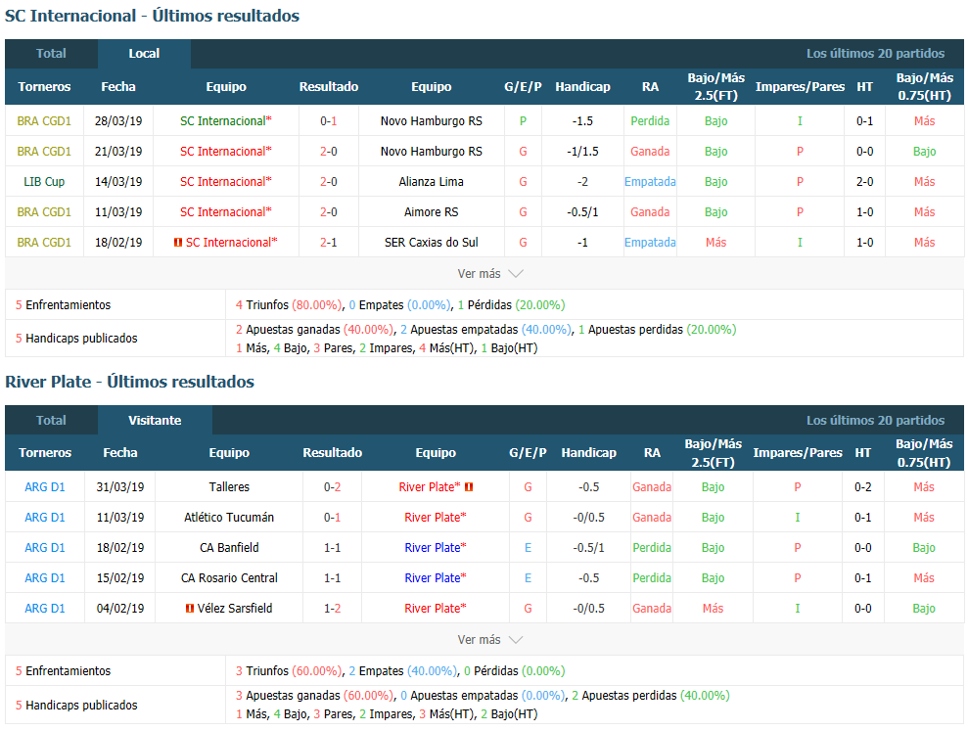
Task: Click 'Handicap' column header in SC Internacional table
Action: pyautogui.click(x=582, y=87)
